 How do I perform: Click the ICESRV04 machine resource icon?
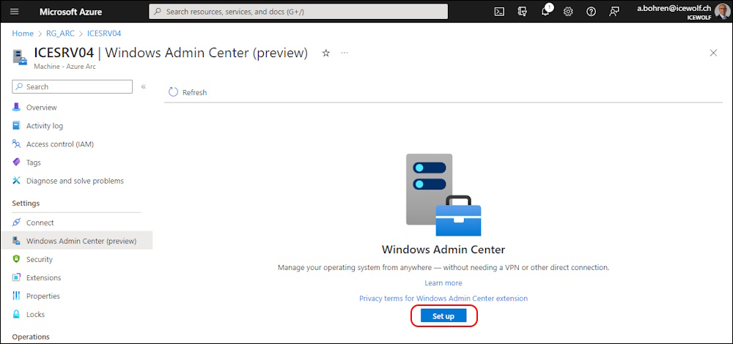[20, 56]
